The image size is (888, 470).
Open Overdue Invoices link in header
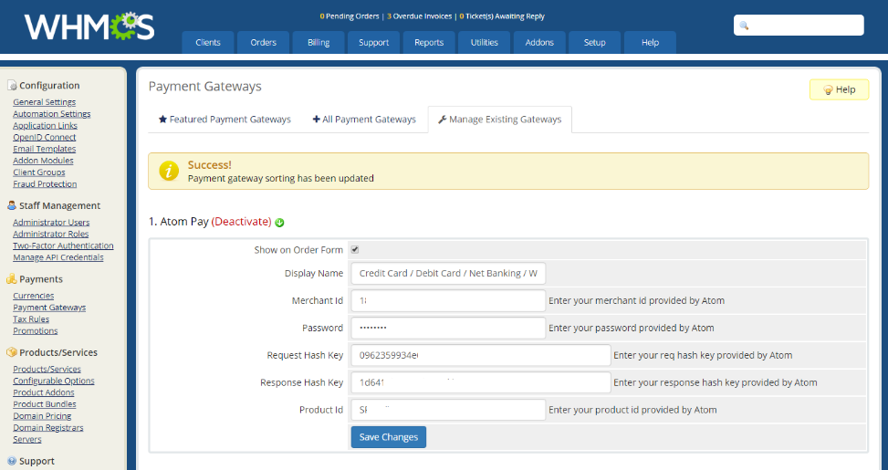419,16
